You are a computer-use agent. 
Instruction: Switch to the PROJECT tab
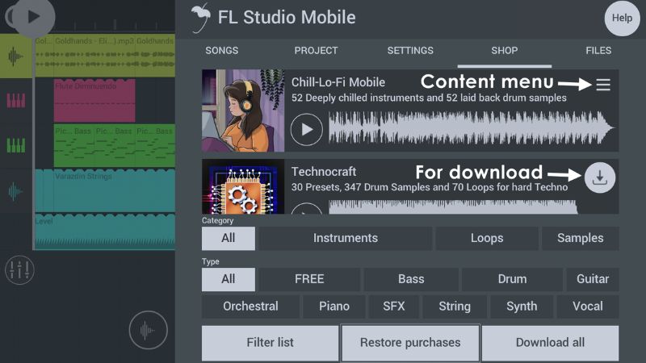tap(316, 51)
